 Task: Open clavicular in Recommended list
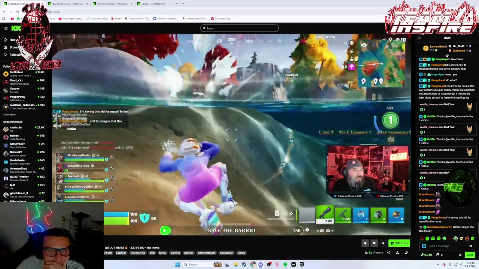coord(24,129)
